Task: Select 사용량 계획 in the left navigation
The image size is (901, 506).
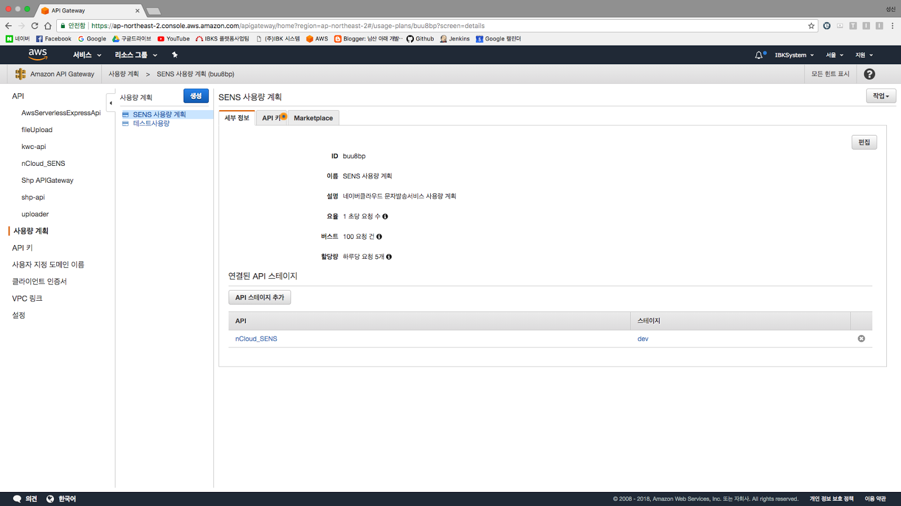Action: pos(31,231)
